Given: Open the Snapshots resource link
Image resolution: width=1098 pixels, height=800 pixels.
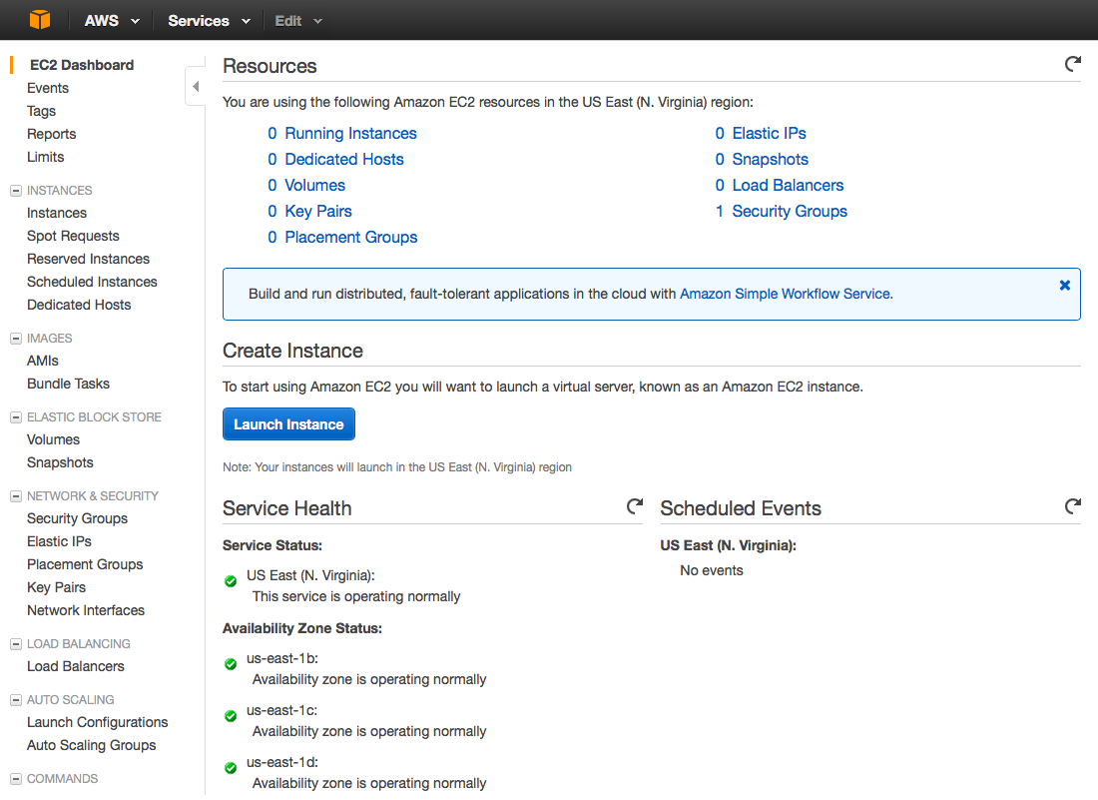Looking at the screenshot, I should 771,159.
